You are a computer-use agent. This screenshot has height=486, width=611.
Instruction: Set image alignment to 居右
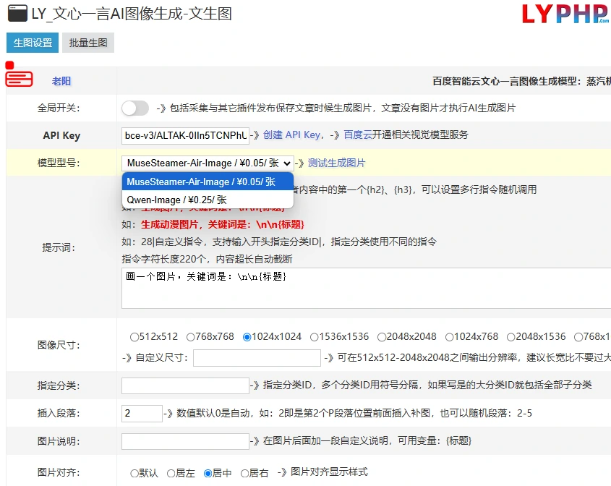(244, 474)
